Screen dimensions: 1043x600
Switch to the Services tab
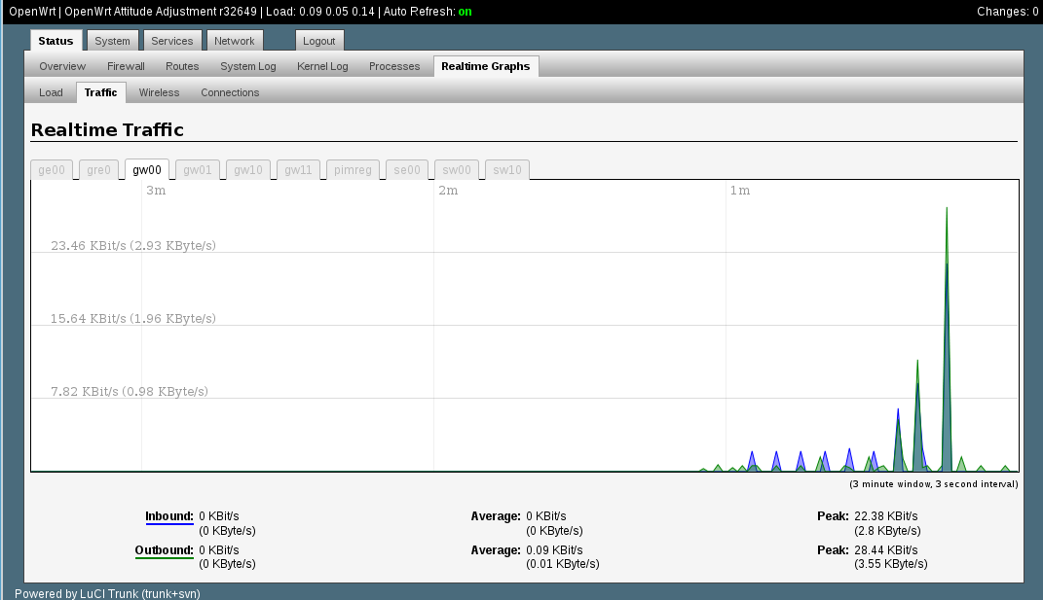(172, 41)
